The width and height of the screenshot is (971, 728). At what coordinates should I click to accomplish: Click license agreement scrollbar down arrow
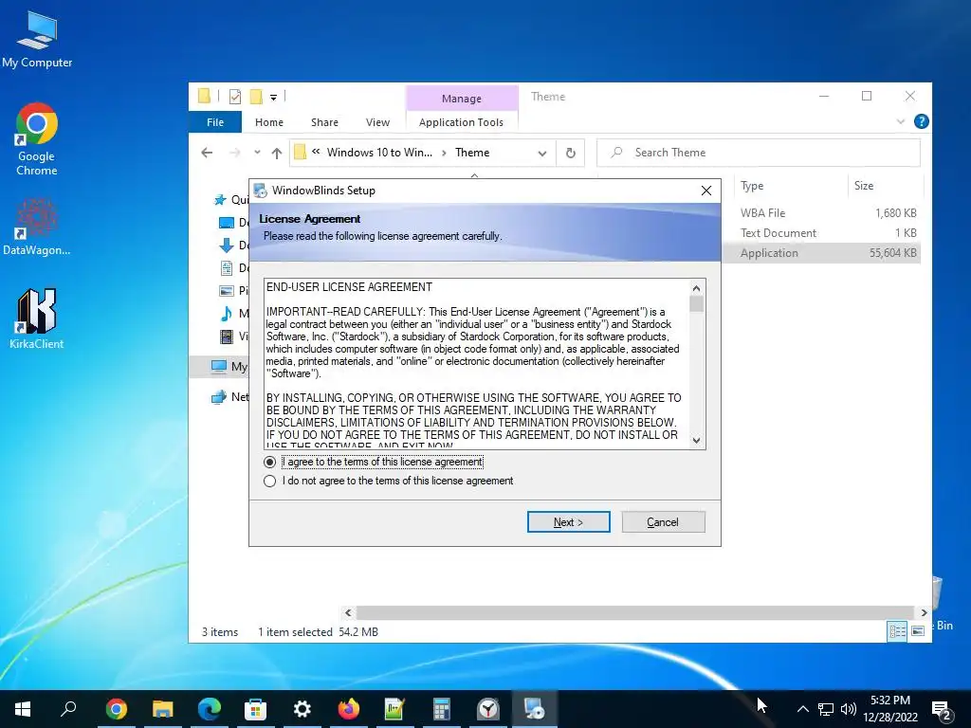[697, 440]
